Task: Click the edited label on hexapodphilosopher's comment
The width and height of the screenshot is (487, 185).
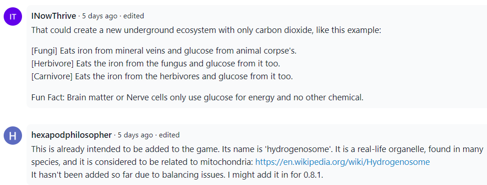Action: (169, 135)
